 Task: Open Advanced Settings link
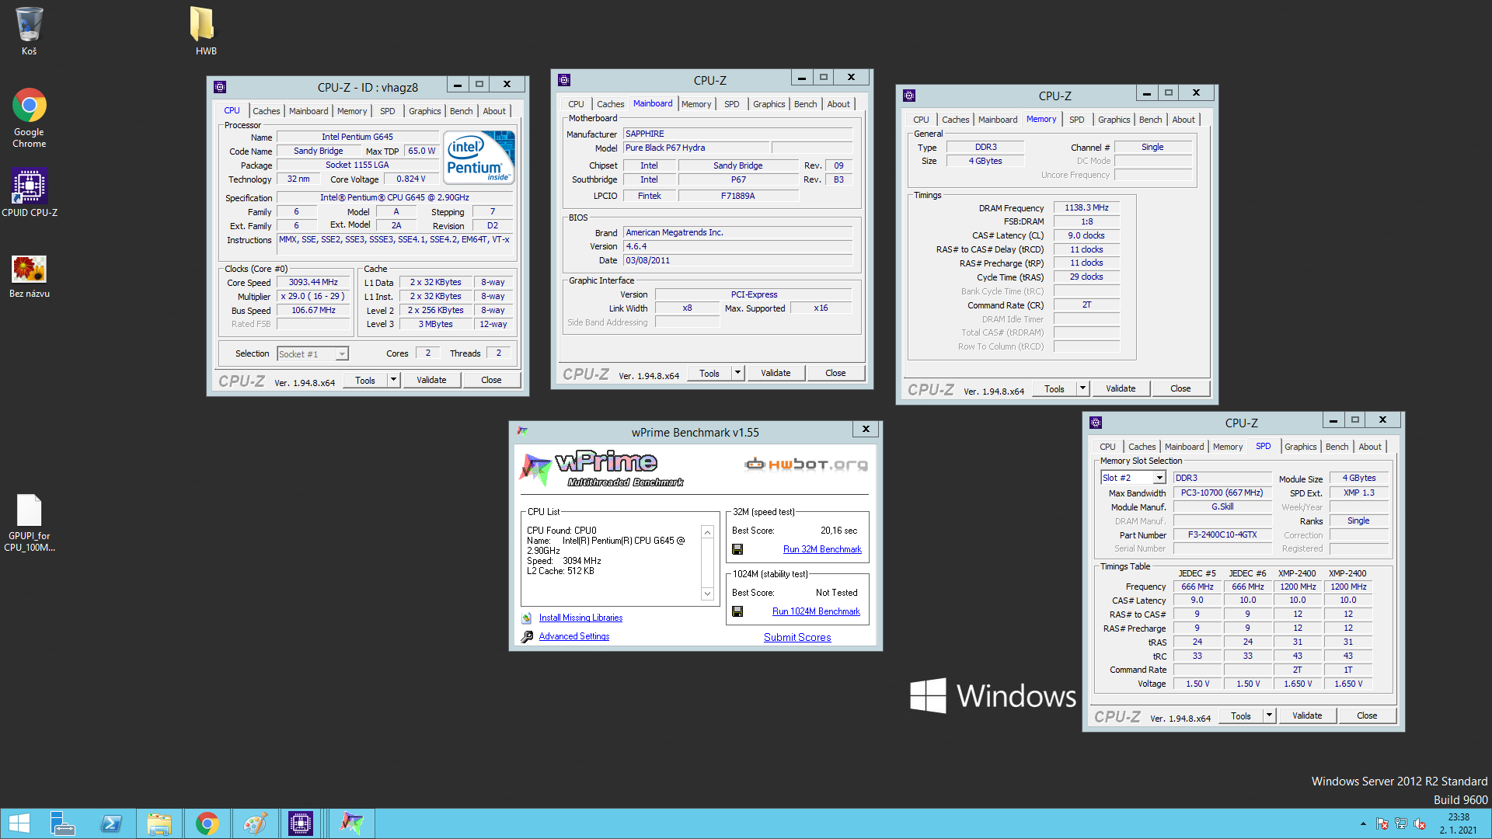573,636
